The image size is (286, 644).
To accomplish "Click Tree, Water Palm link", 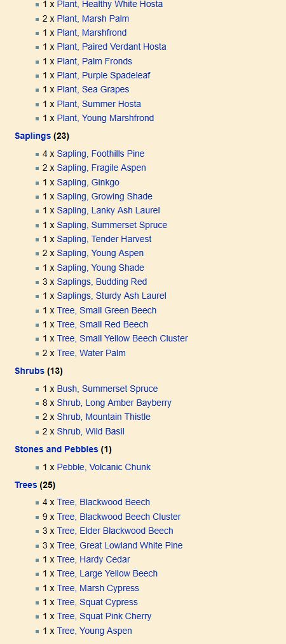I will click(92, 354).
